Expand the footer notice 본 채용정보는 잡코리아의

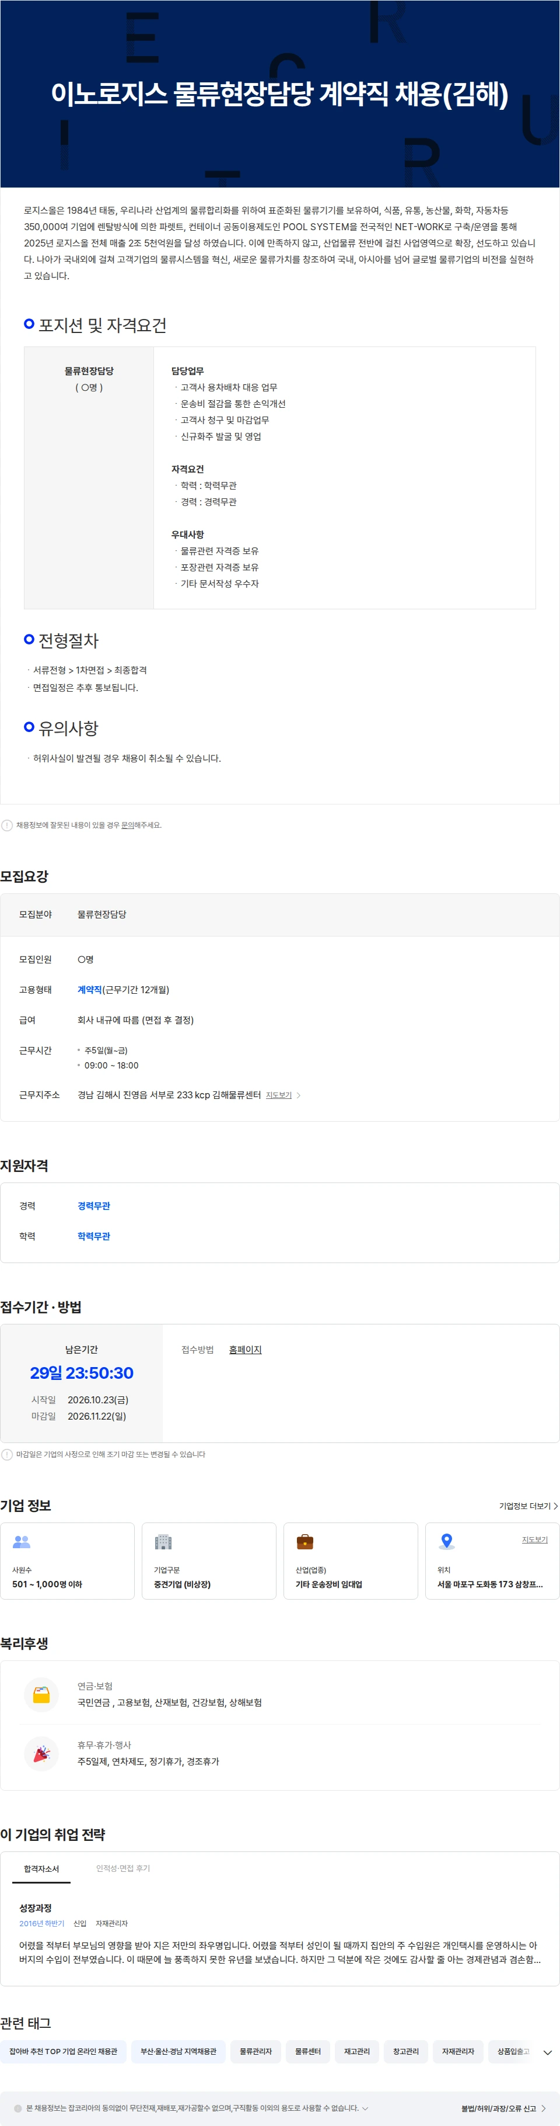click(x=365, y=2108)
